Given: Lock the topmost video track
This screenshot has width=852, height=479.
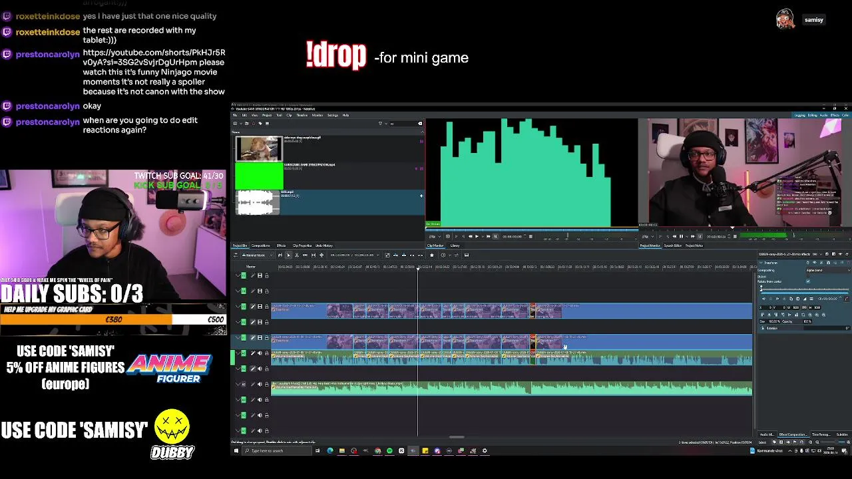Looking at the screenshot, I should tap(267, 275).
